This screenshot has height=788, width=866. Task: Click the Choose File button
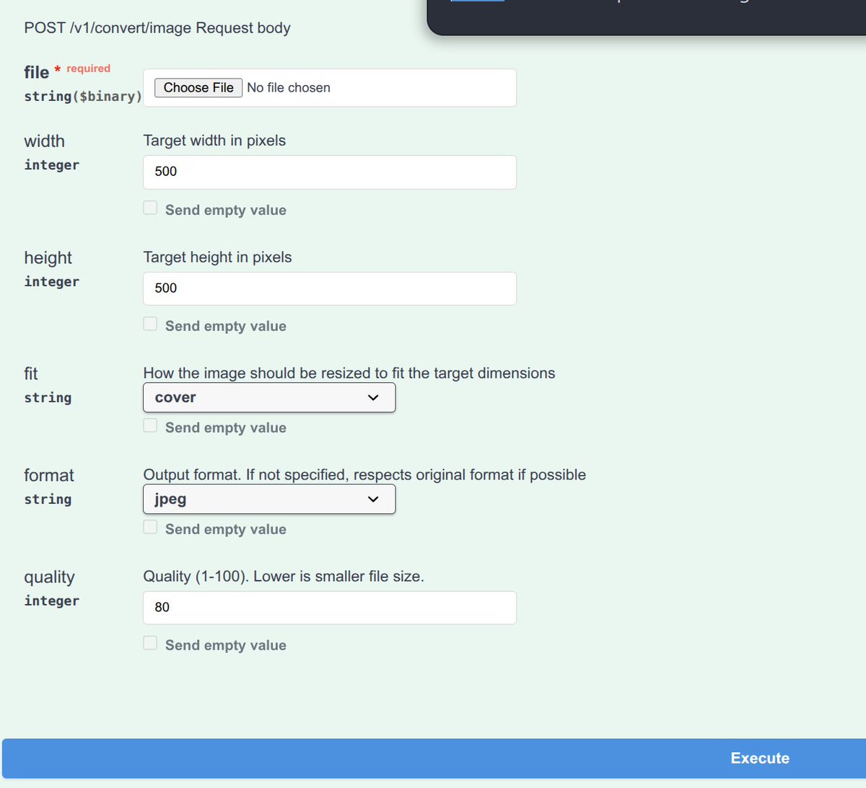(x=198, y=87)
